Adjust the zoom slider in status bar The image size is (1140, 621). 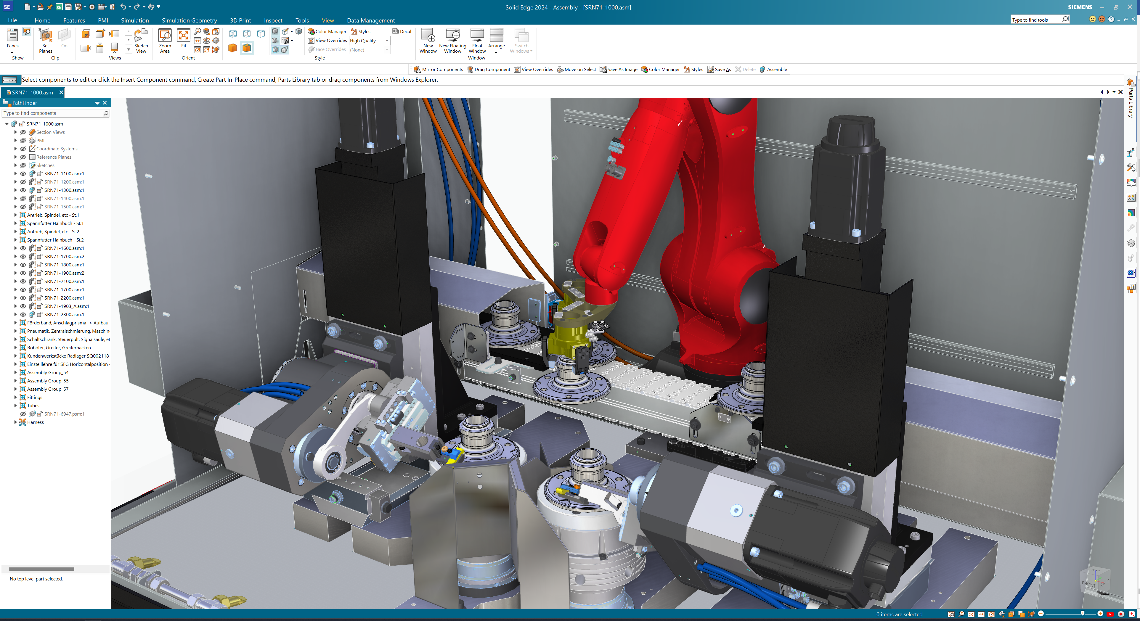[x=1082, y=614]
